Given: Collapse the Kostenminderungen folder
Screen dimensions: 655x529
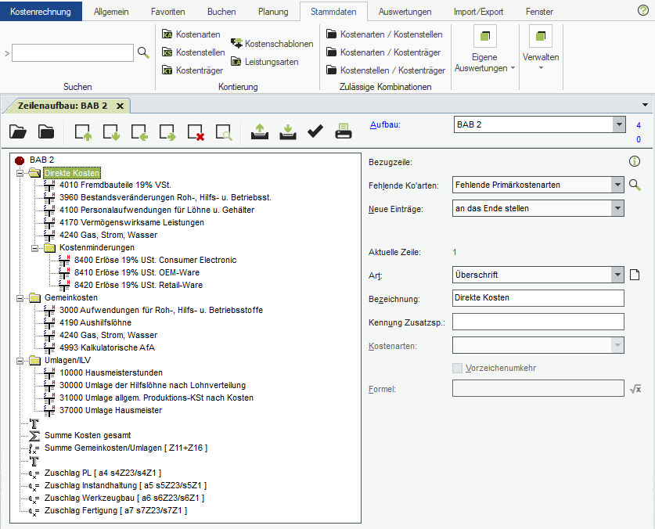Looking at the screenshot, I should 34,248.
